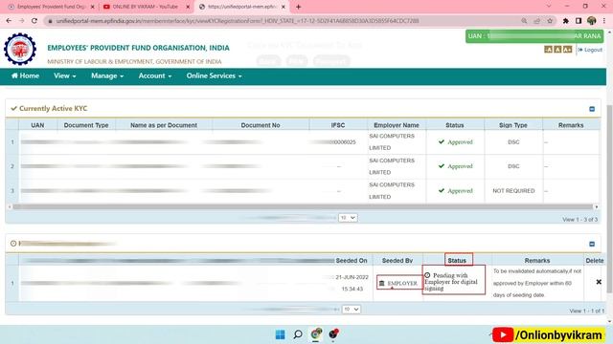The image size is (613, 344).
Task: Open the Chrome three-dot menu
Action: click(x=604, y=21)
